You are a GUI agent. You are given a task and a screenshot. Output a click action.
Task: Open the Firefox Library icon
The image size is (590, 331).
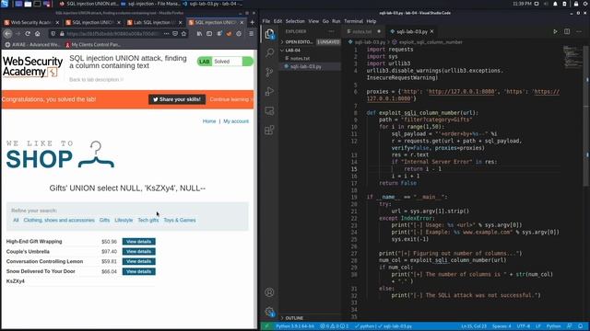pyautogui.click(x=199, y=33)
